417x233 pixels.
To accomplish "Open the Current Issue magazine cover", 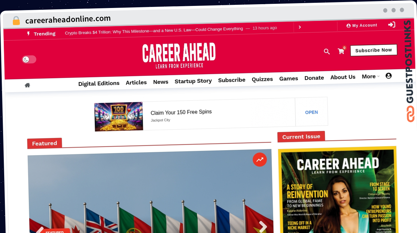I will (x=337, y=190).
